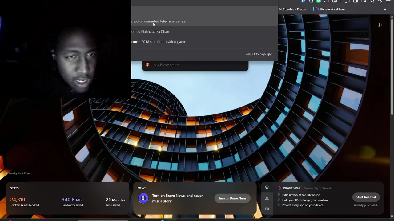Open the Brave VPN toolbar icon

click(x=380, y=1)
